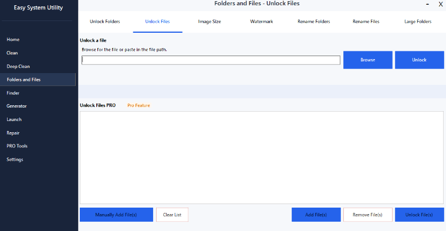The height and width of the screenshot is (231, 446).
Task: Click the Easy System Utility title
Action: [x=38, y=8]
